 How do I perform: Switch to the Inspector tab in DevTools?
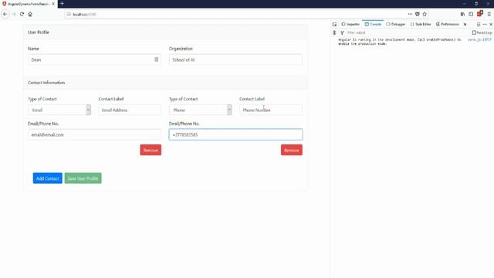[350, 24]
